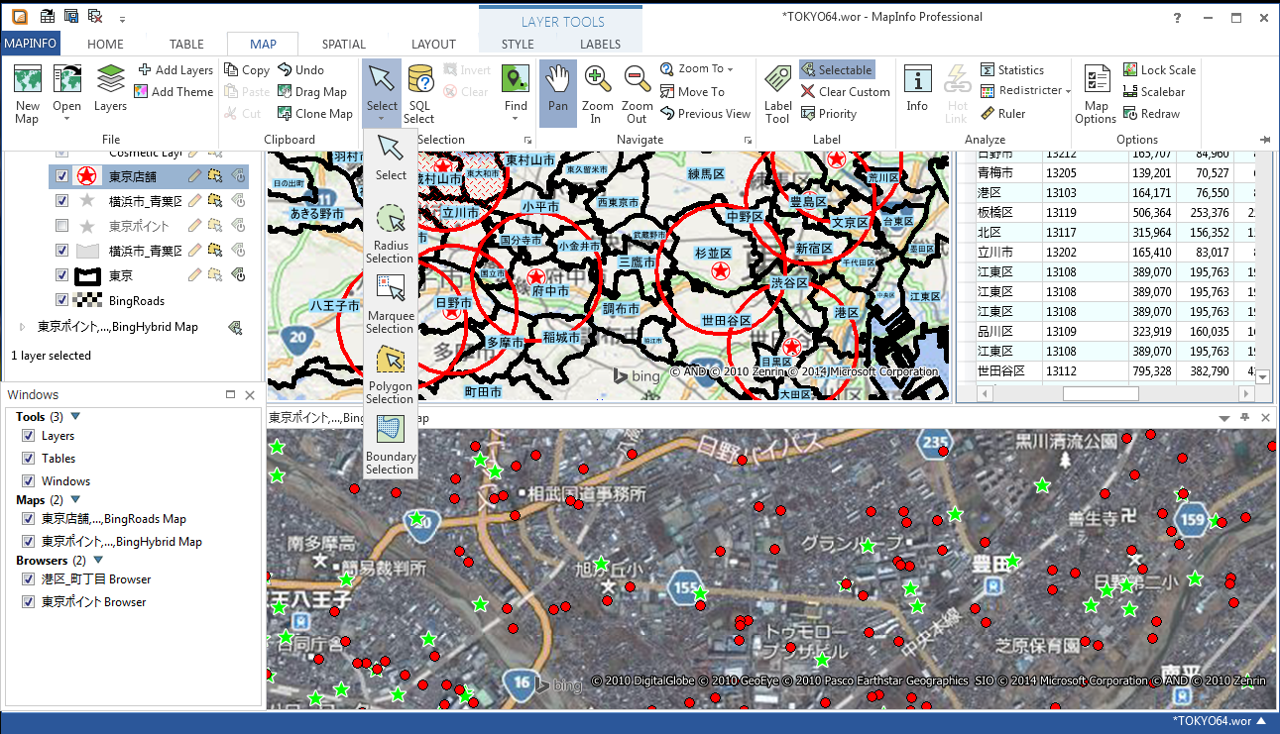Open the LABELS layer tools tab
1280x734 pixels.
click(600, 44)
